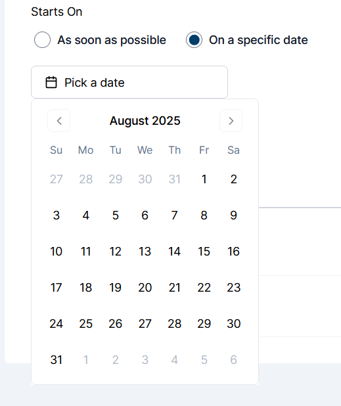Screen dimensions: 341x406
Task: Open the 'Pick a date' field
Action: [x=129, y=82]
